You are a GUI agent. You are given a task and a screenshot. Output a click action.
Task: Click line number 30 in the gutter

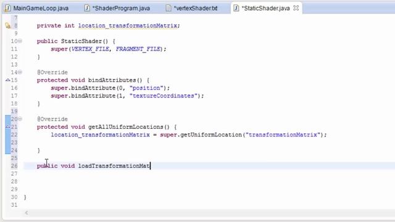pyautogui.click(x=14, y=197)
